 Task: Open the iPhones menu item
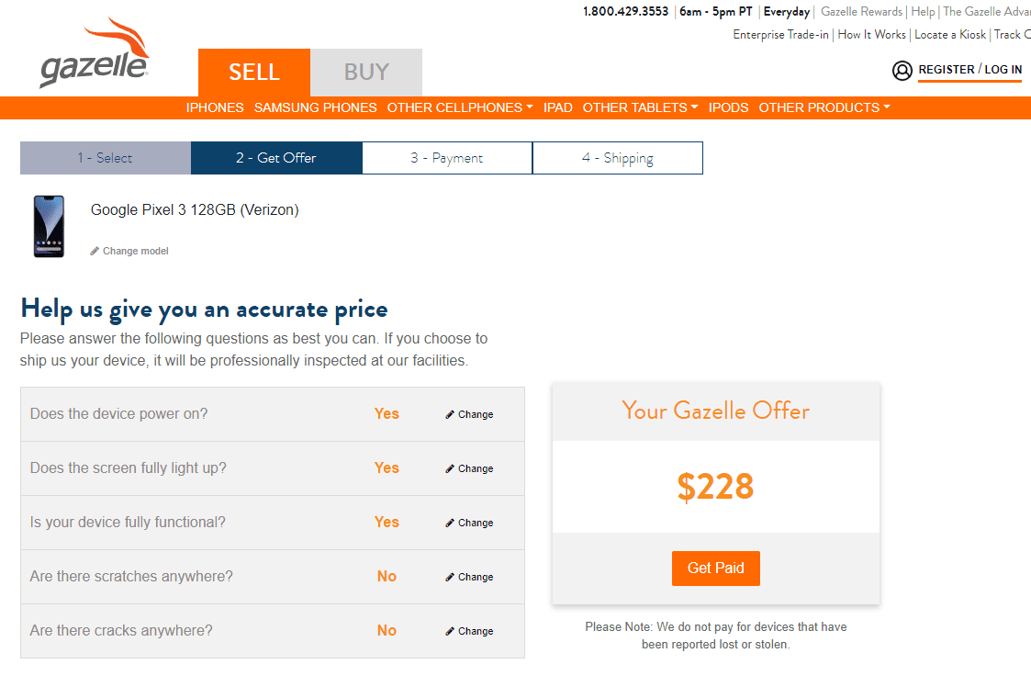(215, 107)
